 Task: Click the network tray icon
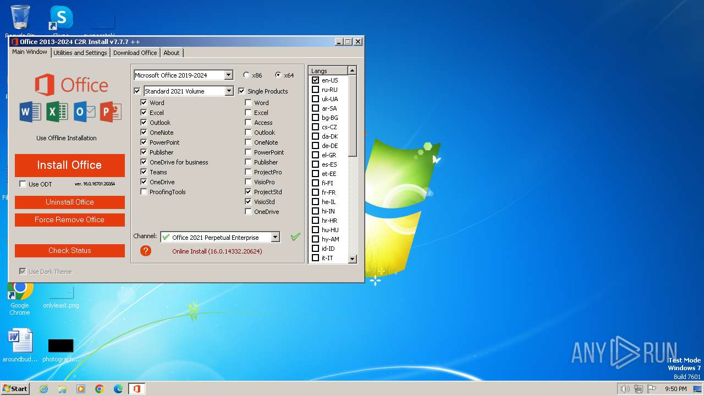[x=639, y=389]
